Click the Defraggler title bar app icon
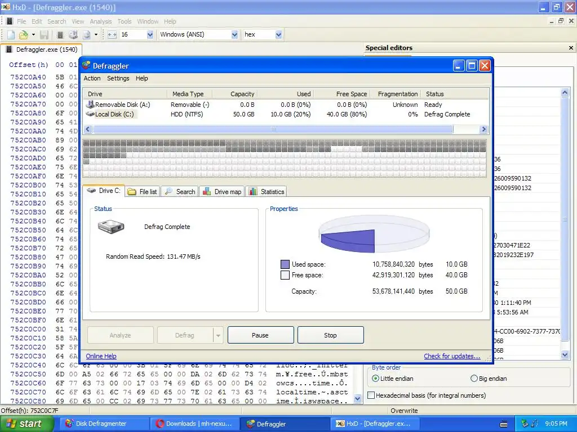 86,65
